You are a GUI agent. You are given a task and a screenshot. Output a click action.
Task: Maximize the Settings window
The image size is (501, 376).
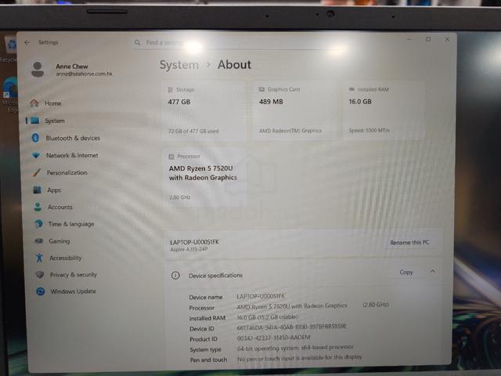pyautogui.click(x=428, y=39)
